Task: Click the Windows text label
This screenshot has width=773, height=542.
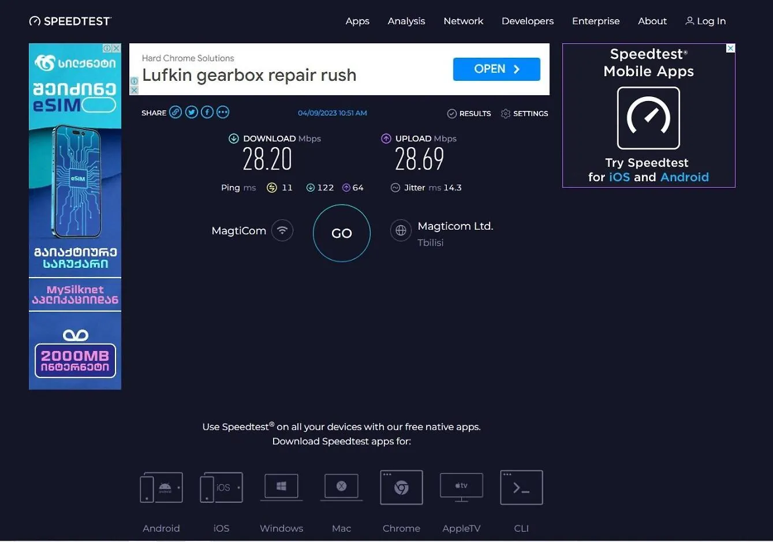Action: 281,528
